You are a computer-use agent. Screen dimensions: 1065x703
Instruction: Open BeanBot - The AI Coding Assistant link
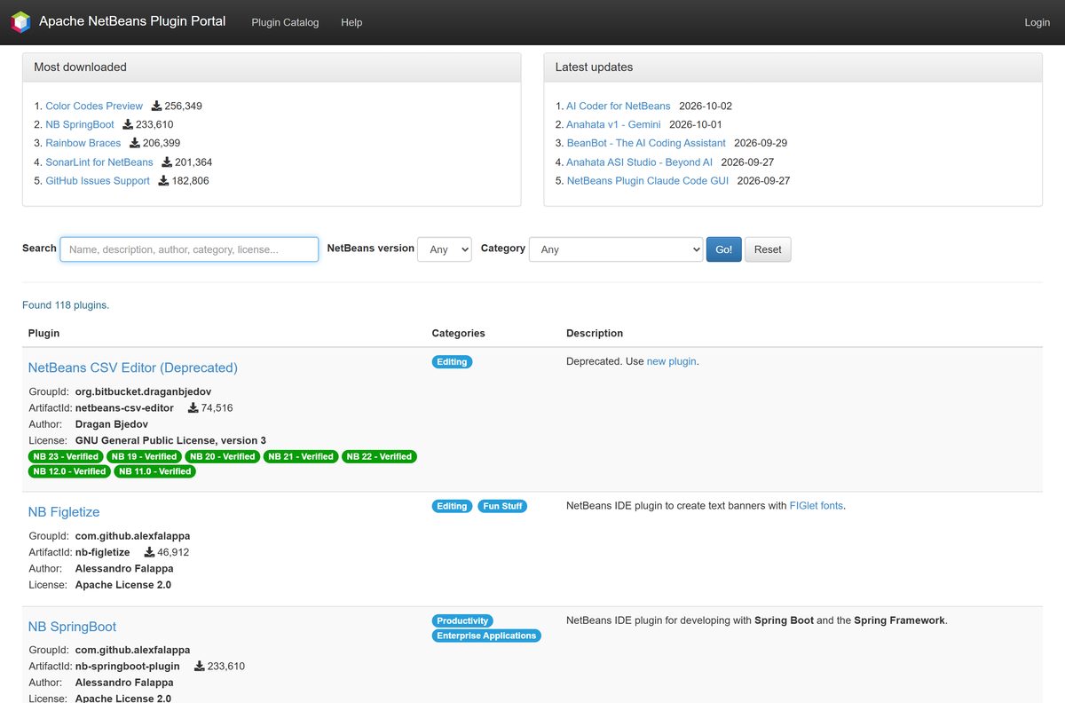tap(646, 143)
